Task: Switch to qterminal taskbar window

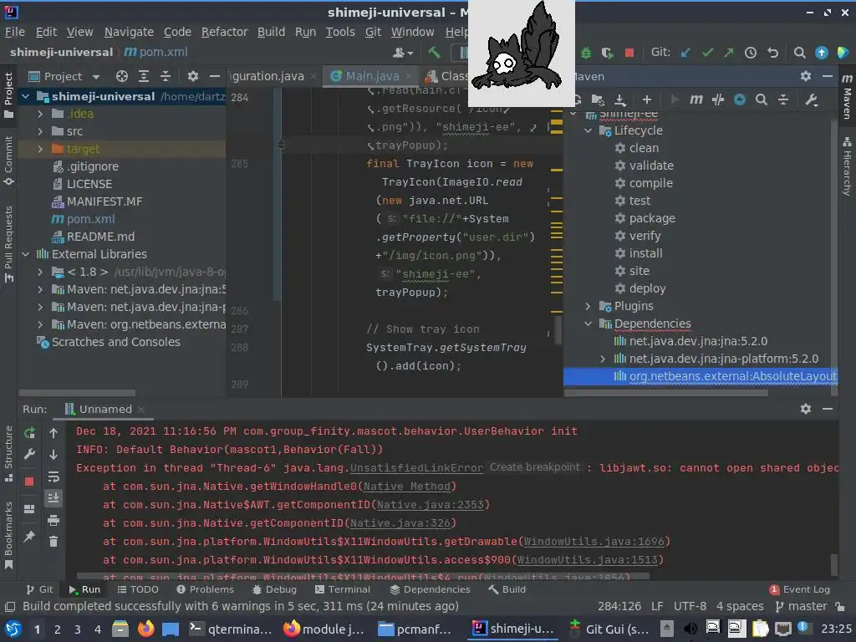Action: 231,629
